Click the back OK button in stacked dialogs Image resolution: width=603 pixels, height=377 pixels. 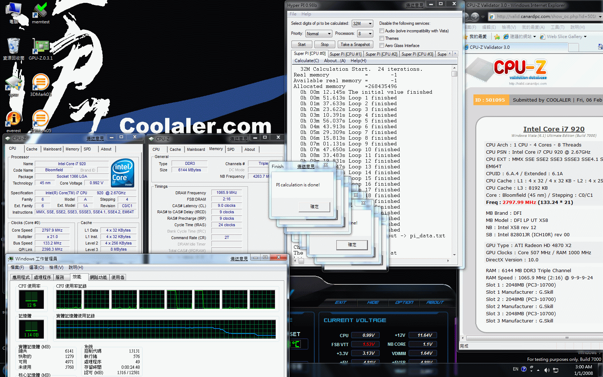352,245
